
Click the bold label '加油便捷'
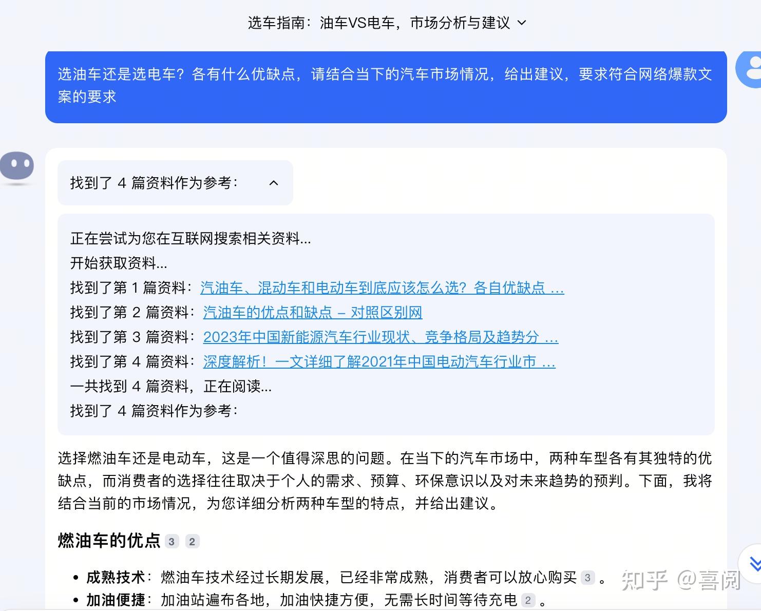116,600
